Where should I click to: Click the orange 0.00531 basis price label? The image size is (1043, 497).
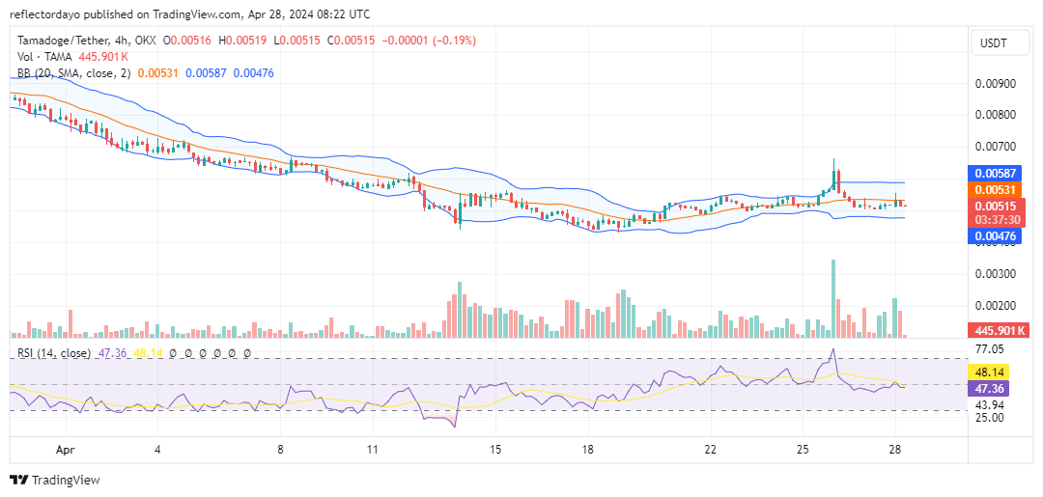pos(995,190)
